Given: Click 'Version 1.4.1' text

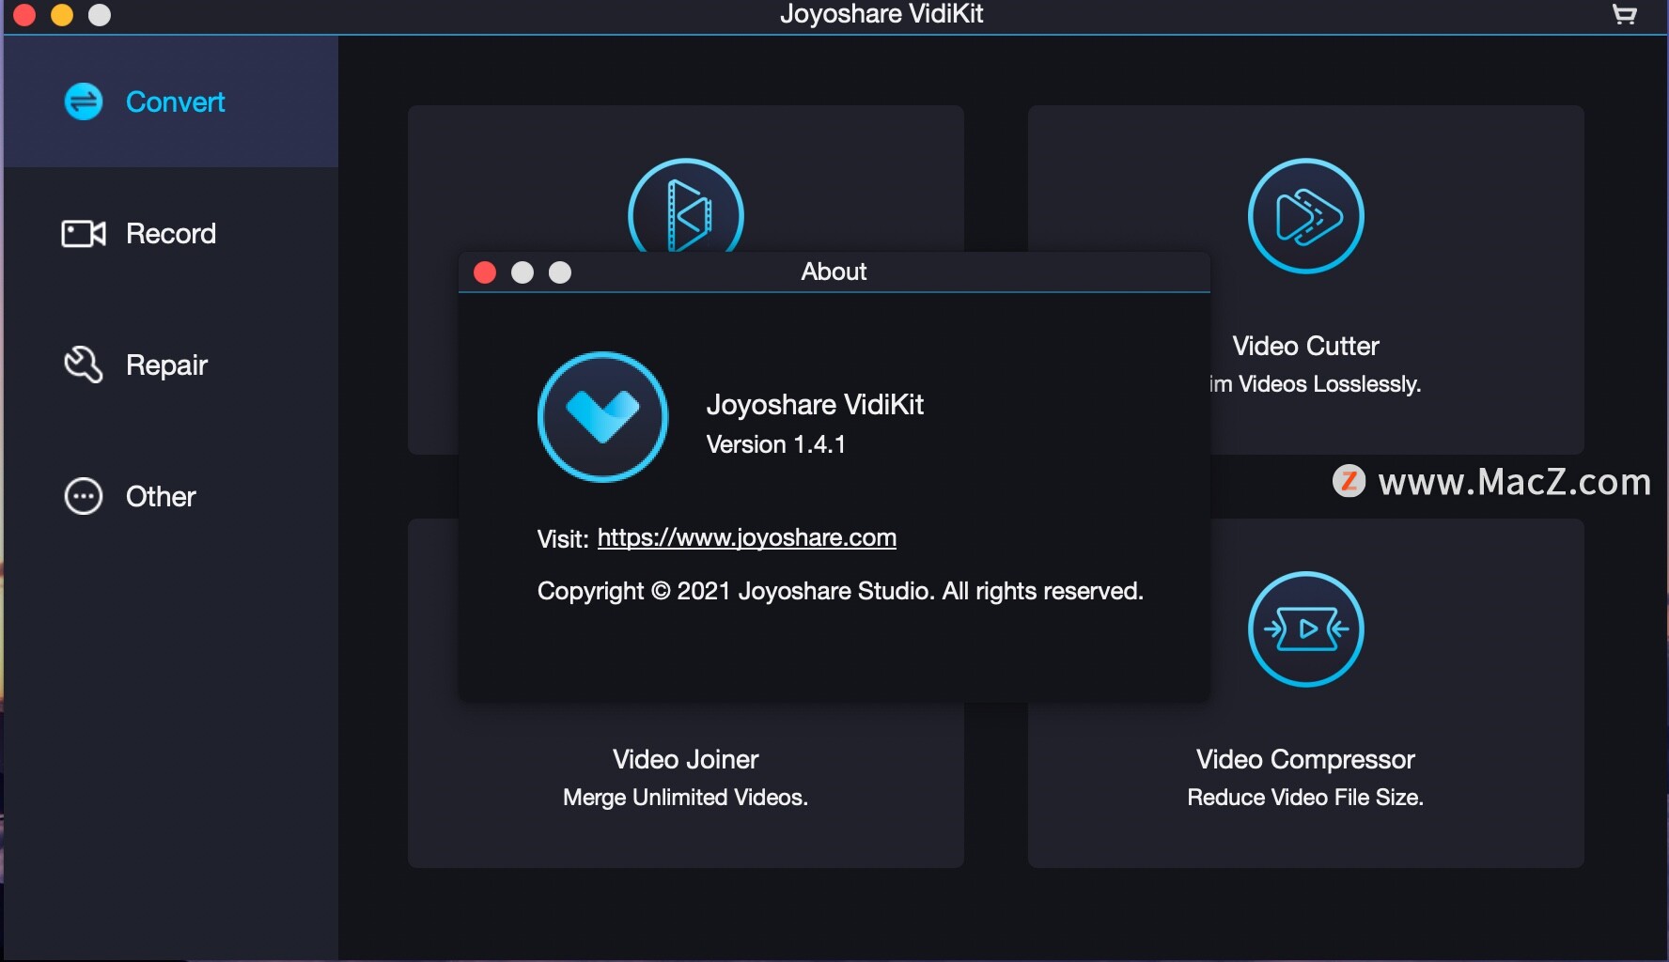Looking at the screenshot, I should coord(776,444).
